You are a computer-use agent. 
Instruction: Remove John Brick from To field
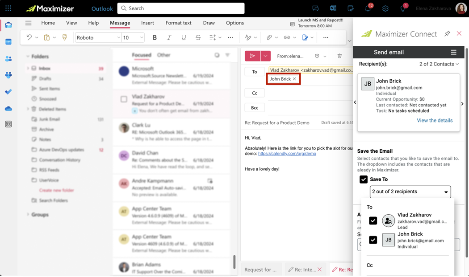pos(294,79)
